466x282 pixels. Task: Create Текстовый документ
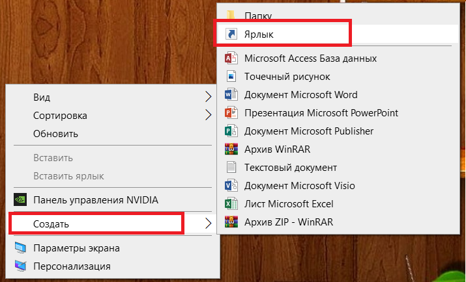pos(338,168)
